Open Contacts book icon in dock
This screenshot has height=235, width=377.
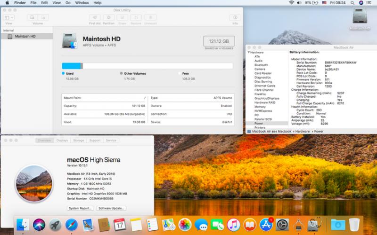click(104, 225)
